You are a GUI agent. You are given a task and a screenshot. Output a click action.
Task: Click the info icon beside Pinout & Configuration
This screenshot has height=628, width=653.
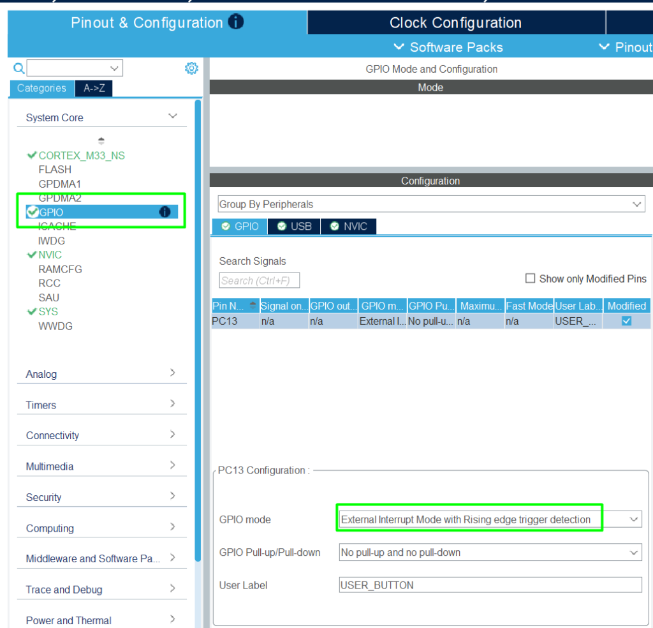click(236, 22)
